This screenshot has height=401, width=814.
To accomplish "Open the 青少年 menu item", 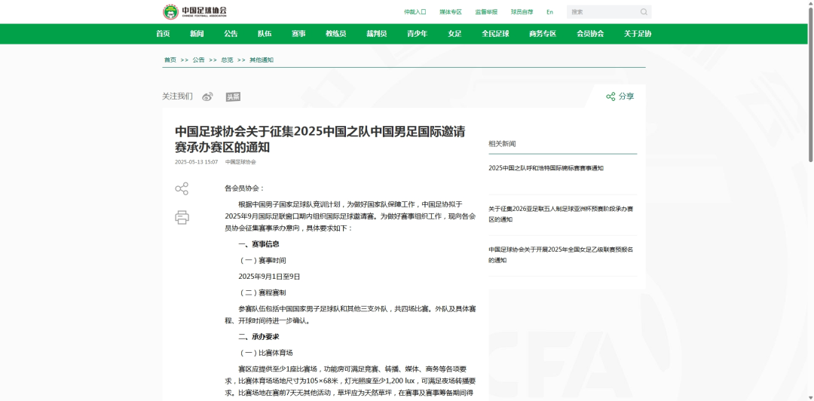I will tap(418, 34).
